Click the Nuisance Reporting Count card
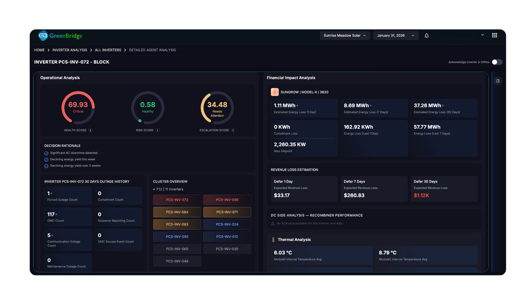Image resolution: width=527 pixels, height=296 pixels. click(x=118, y=217)
